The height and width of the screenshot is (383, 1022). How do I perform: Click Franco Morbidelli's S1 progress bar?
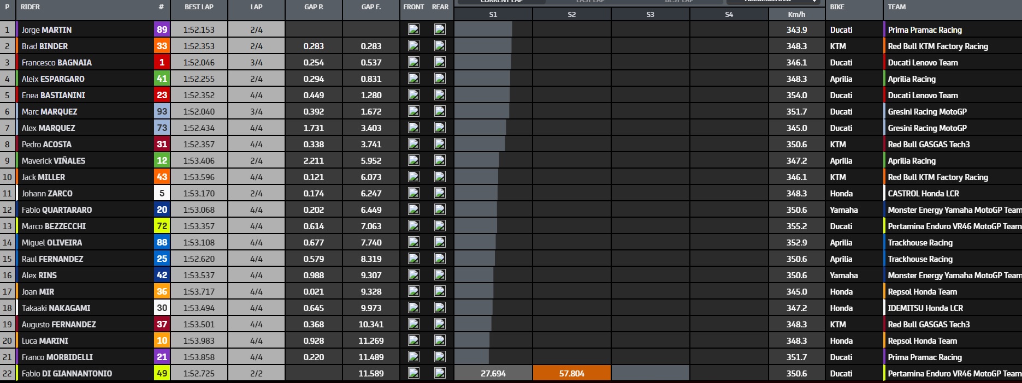tap(471, 357)
